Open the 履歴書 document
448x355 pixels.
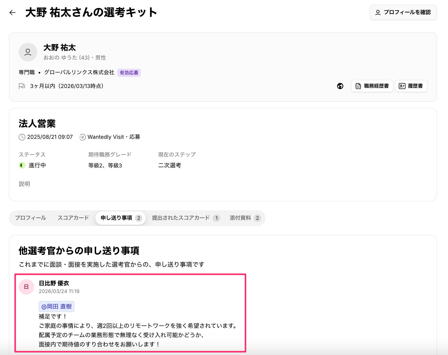(411, 86)
